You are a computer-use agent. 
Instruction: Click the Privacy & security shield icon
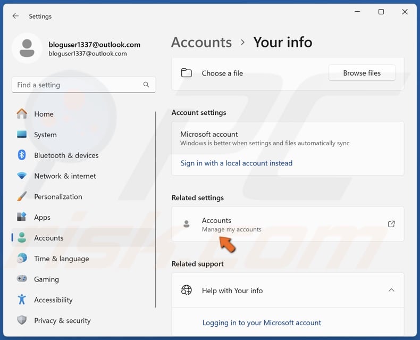pos(22,320)
